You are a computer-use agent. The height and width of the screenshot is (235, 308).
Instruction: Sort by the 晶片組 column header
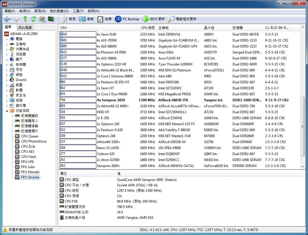tap(216, 28)
